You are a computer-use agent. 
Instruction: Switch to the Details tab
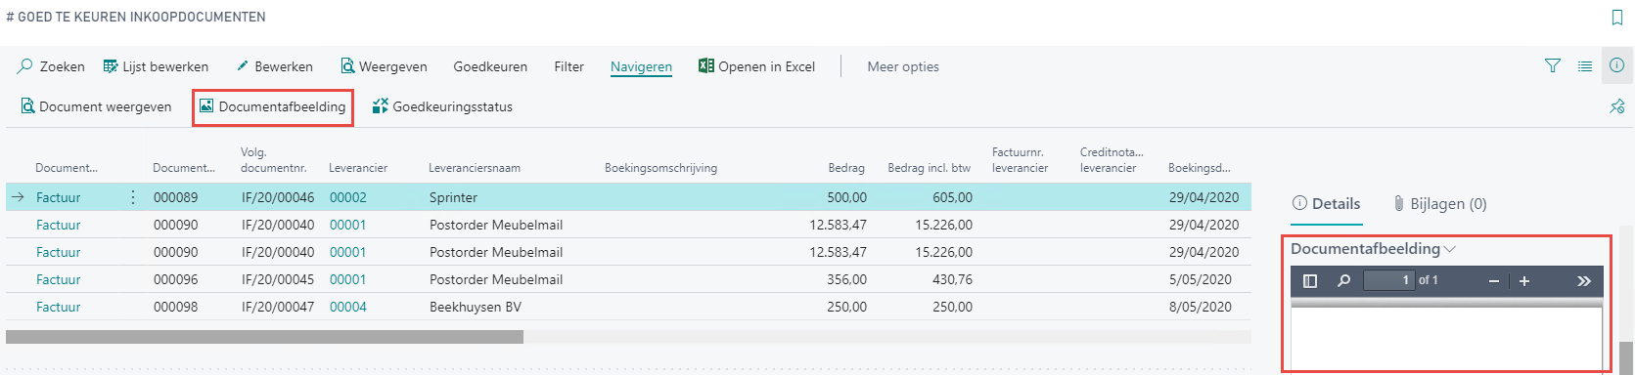pos(1326,204)
